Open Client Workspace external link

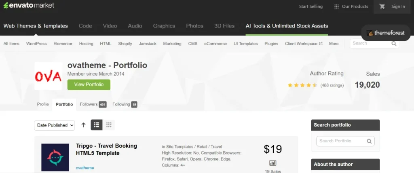tap(304, 44)
